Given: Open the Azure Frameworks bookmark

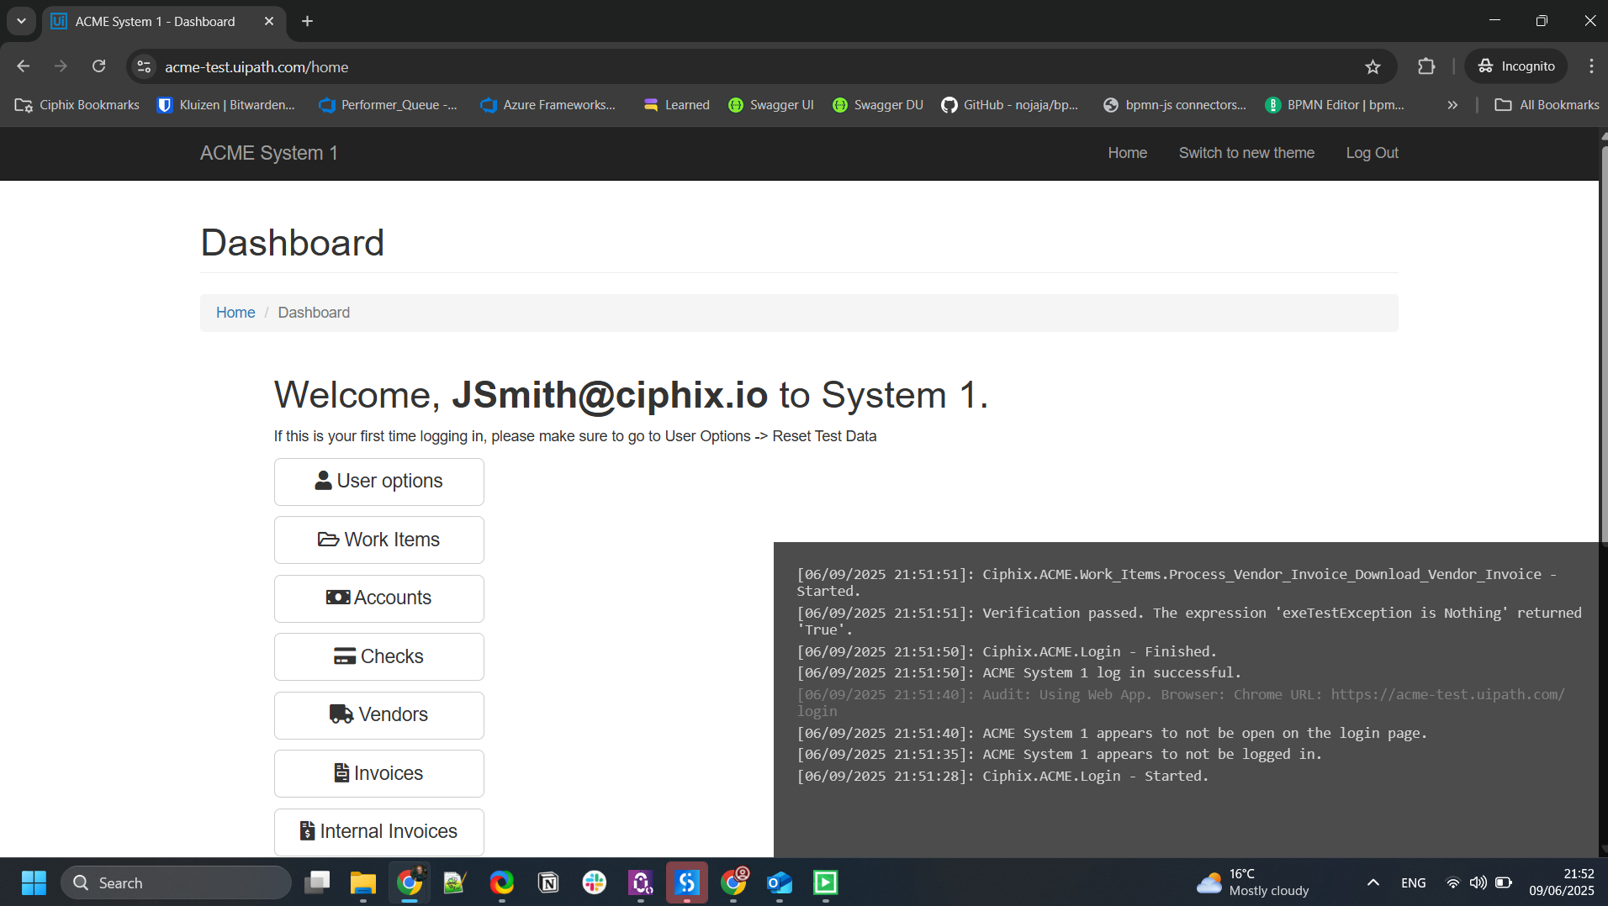Looking at the screenshot, I should tap(548, 105).
